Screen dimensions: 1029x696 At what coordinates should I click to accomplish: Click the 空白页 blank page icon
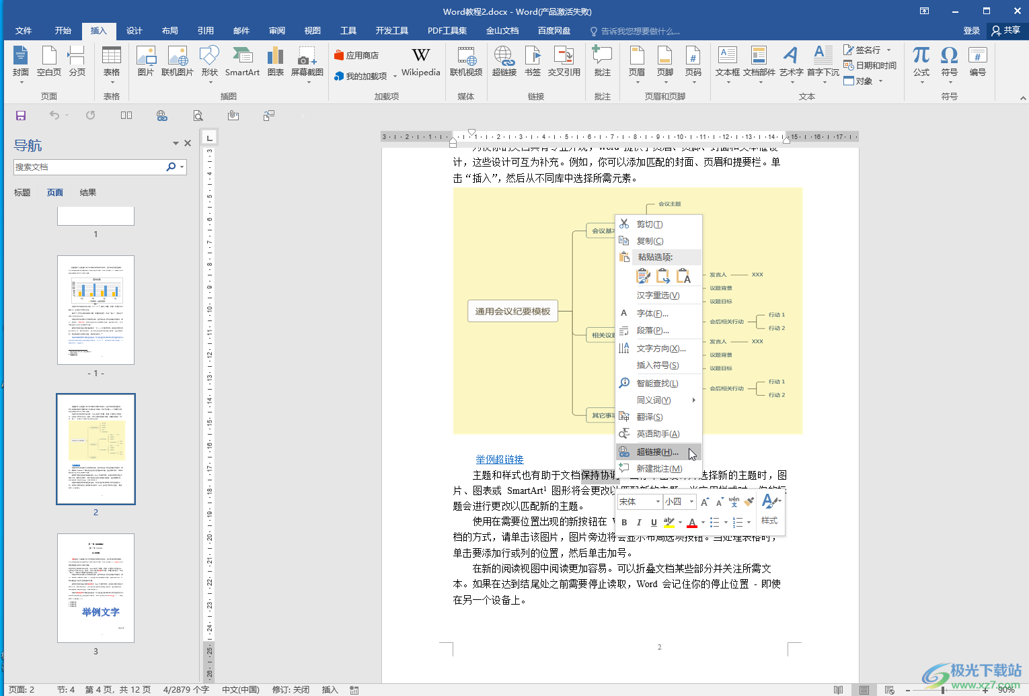[49, 62]
